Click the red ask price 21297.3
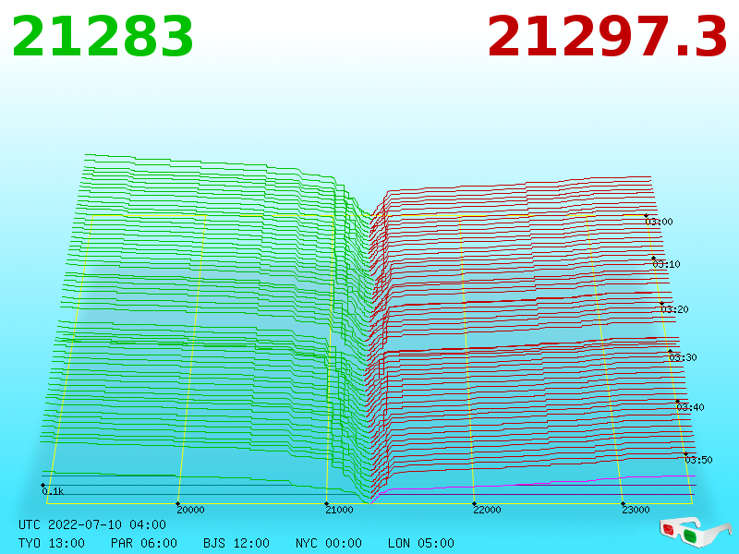The width and height of the screenshot is (739, 554). point(608,37)
